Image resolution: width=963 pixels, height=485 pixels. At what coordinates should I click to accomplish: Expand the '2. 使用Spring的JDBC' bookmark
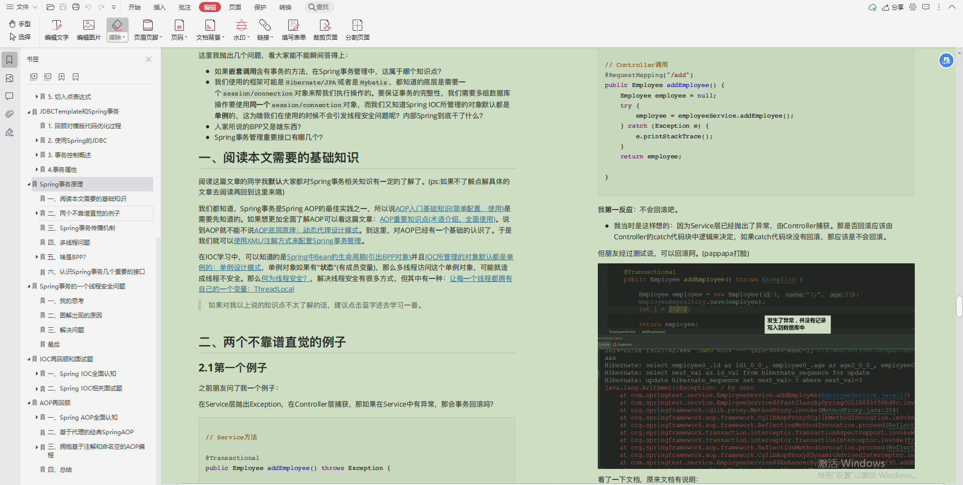37,141
